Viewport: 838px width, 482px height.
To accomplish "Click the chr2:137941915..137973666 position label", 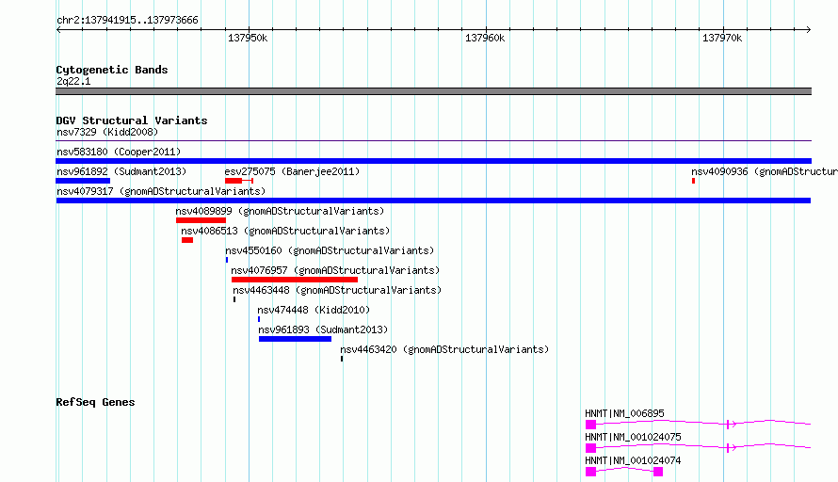I will click(x=127, y=21).
